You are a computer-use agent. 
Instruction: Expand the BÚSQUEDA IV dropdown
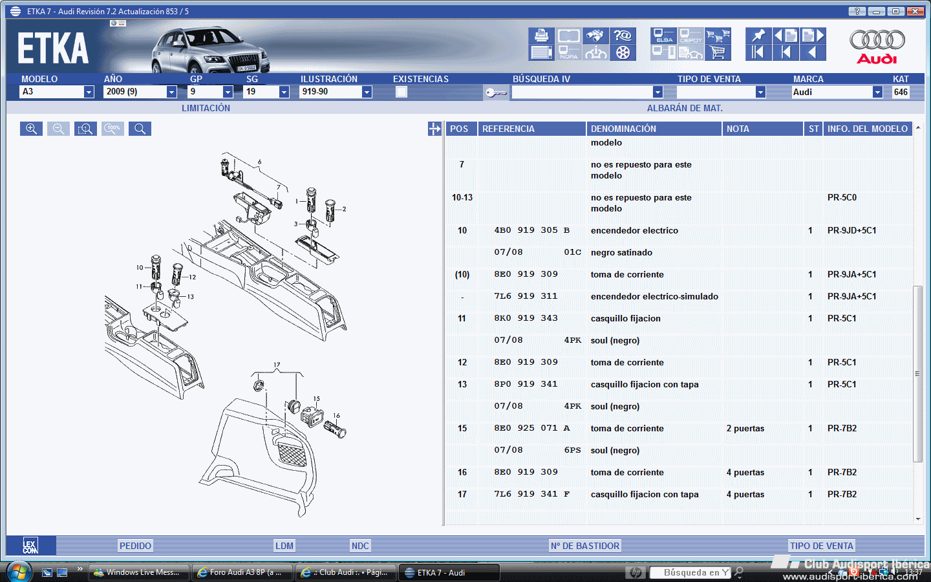tap(658, 92)
